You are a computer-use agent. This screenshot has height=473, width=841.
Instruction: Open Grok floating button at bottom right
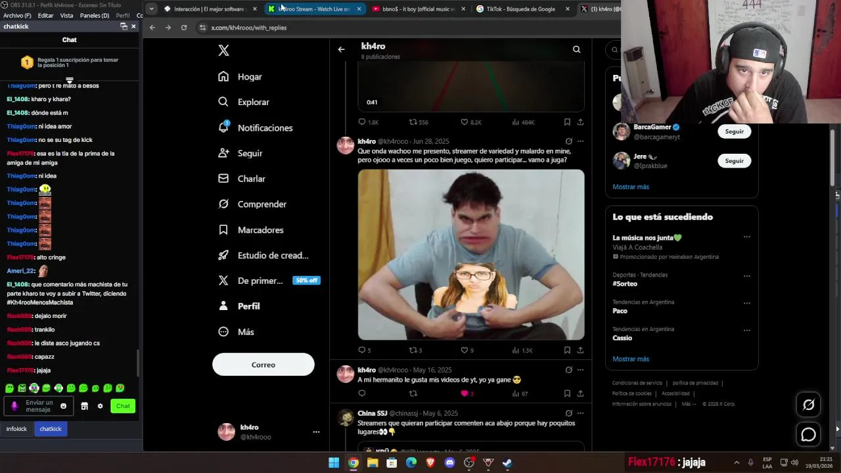click(808, 405)
